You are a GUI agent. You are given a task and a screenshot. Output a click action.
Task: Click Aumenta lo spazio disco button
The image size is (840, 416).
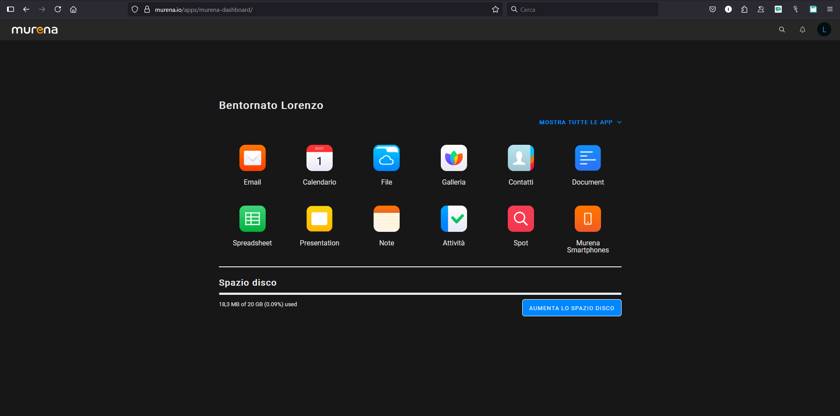[572, 308]
